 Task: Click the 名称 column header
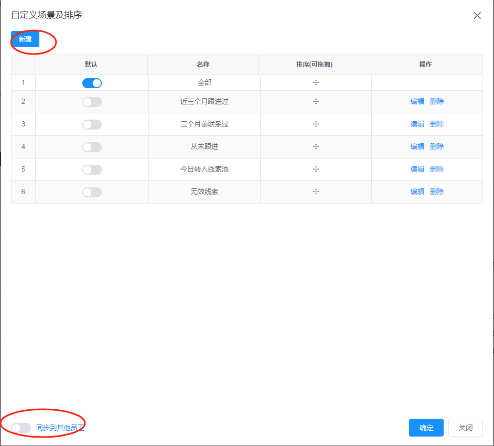pos(203,65)
